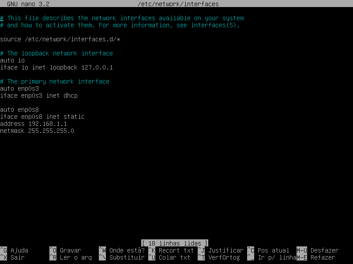Click the netmask 255.255.255.0 line

[37, 131]
